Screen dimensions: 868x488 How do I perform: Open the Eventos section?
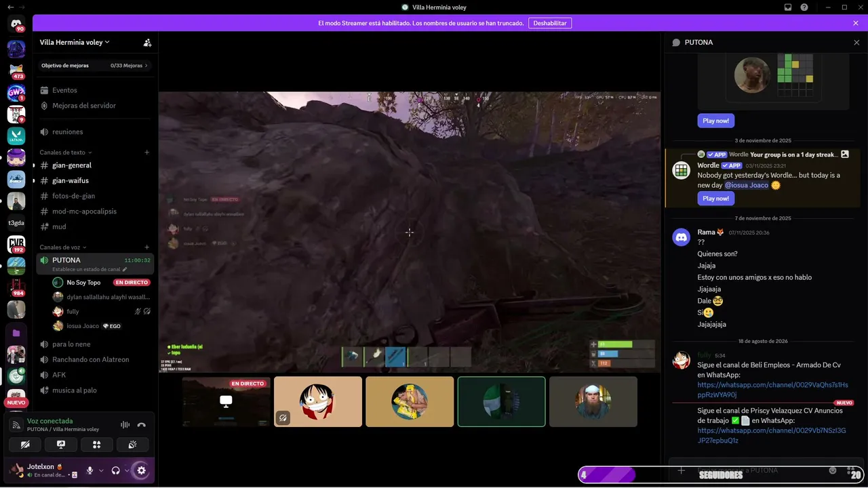coord(95,90)
